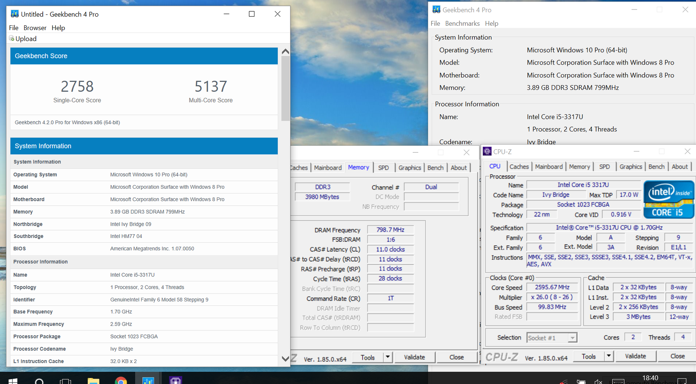Expand the Socket #1 selection dropdown
This screenshot has width=696, height=384.
(572, 338)
